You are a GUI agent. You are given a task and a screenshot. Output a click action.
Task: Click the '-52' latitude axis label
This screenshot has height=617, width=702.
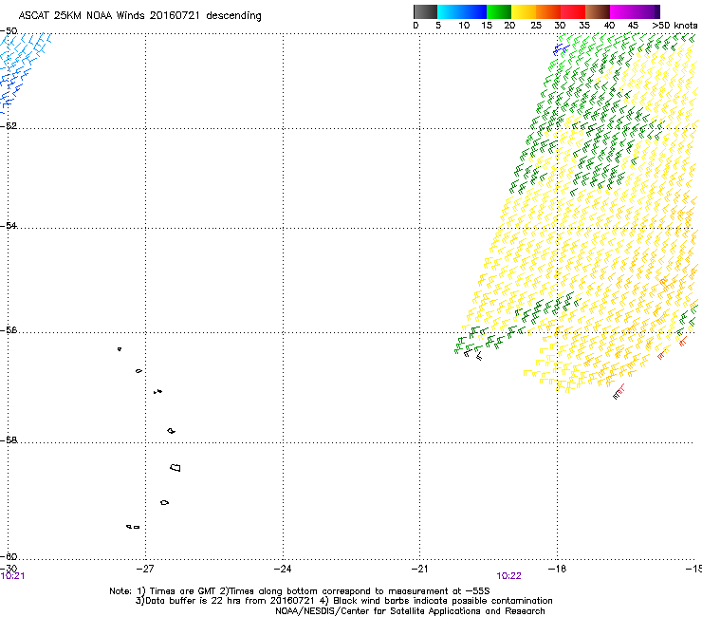point(9,126)
